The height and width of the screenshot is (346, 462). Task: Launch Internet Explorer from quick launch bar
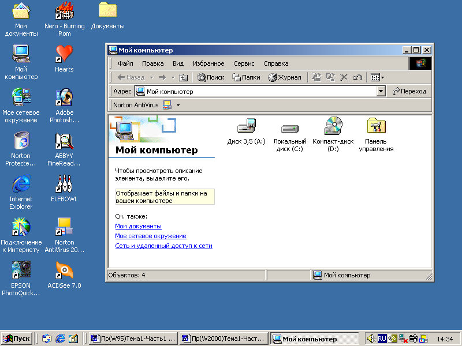(x=60, y=339)
